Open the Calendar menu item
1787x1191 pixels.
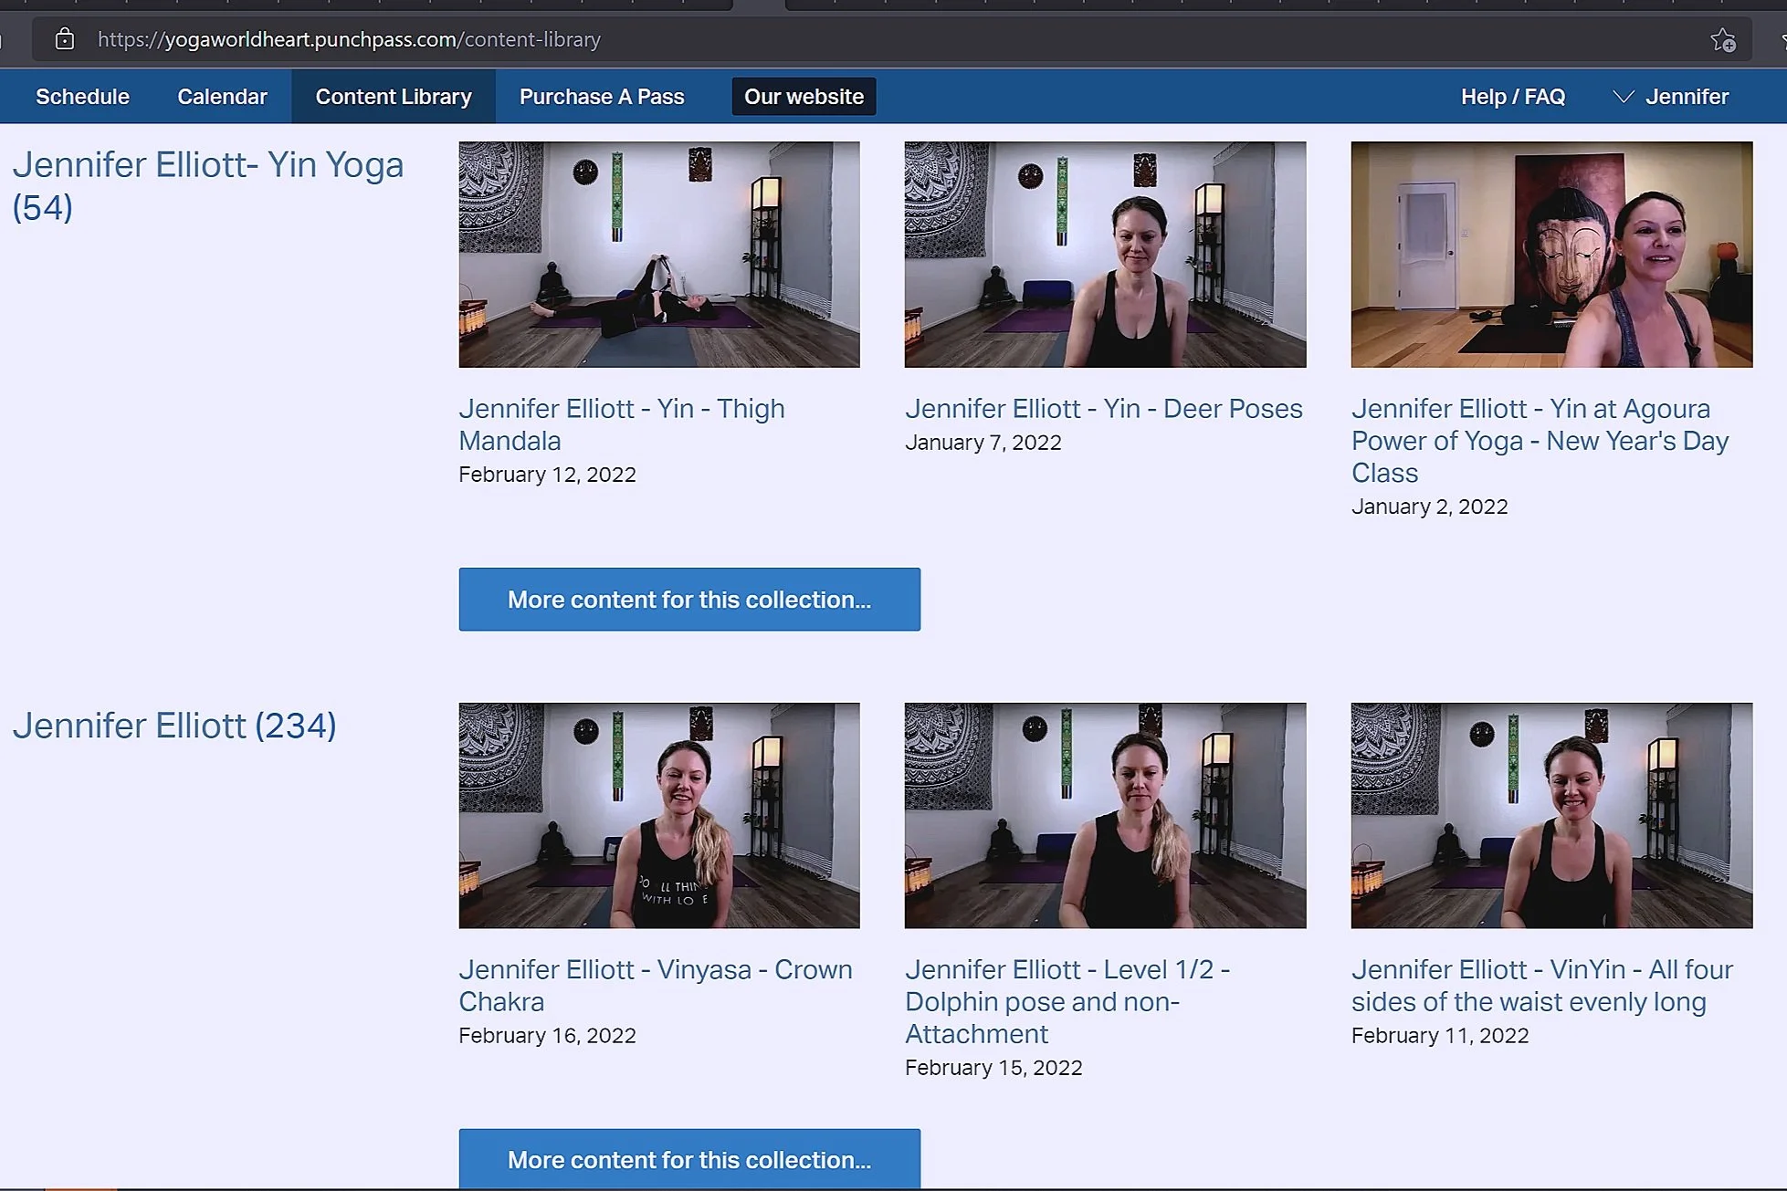coord(222,97)
